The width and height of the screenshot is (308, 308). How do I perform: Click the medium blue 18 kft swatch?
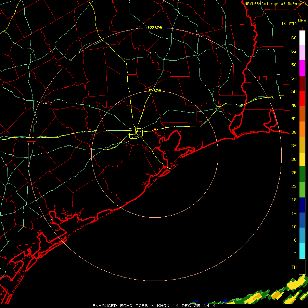coord(302,220)
